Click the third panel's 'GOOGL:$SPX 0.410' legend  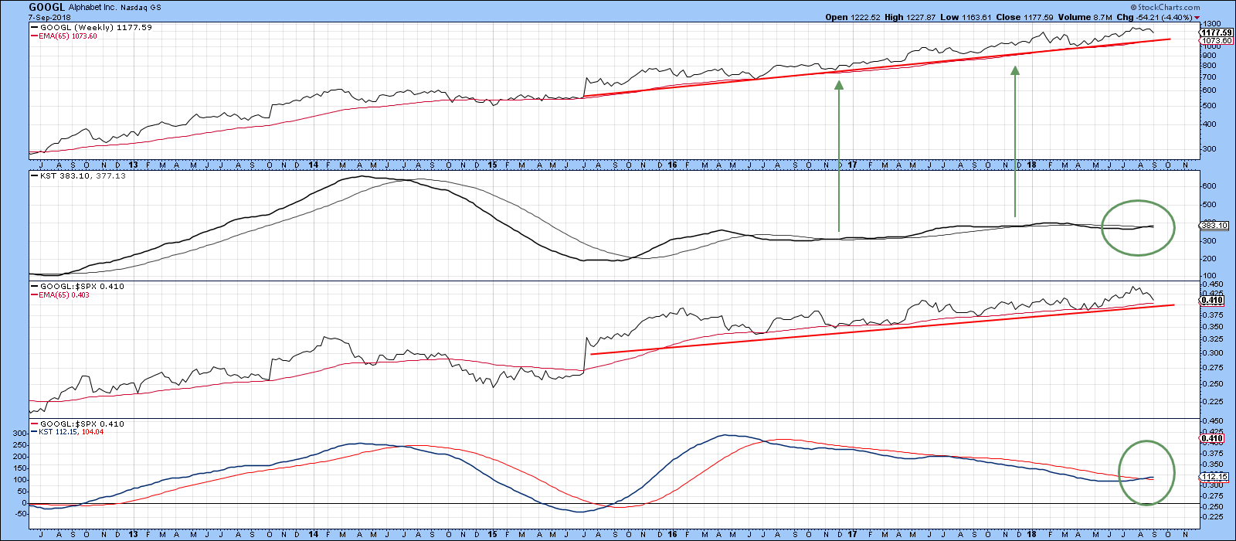pos(77,286)
